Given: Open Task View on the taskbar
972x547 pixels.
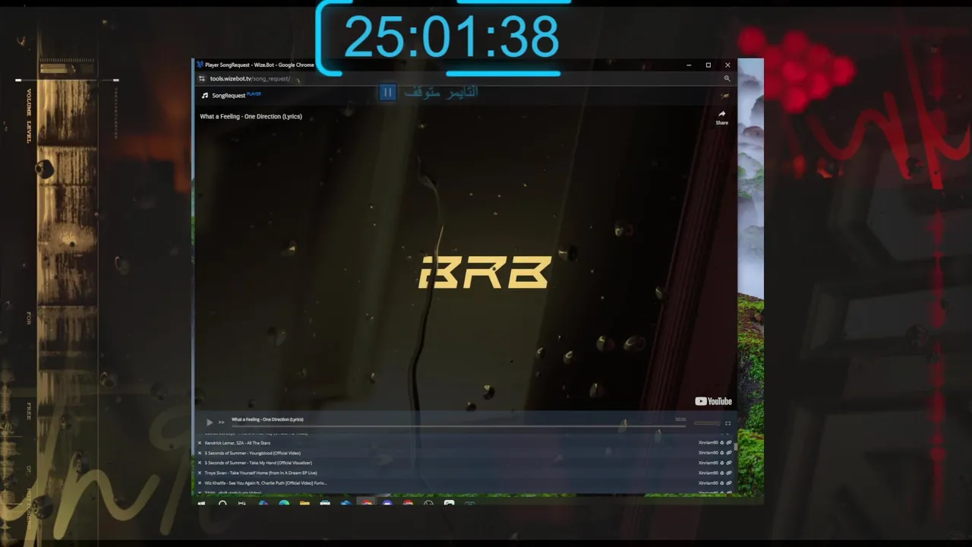Looking at the screenshot, I should click(x=242, y=503).
